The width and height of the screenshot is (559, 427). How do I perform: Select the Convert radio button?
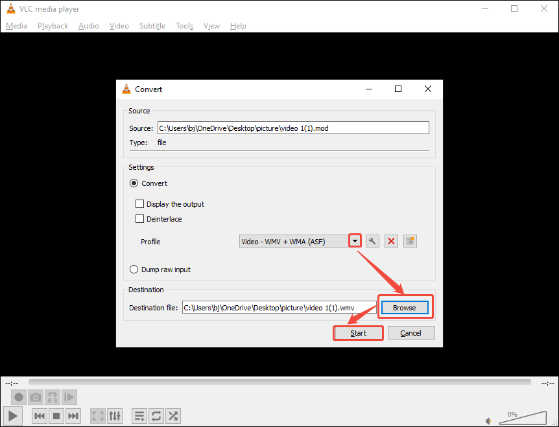click(134, 183)
